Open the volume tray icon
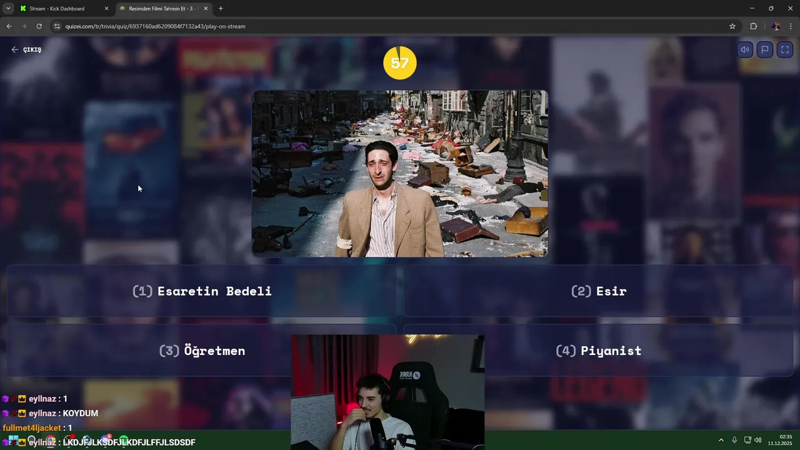800x450 pixels. pyautogui.click(x=758, y=440)
